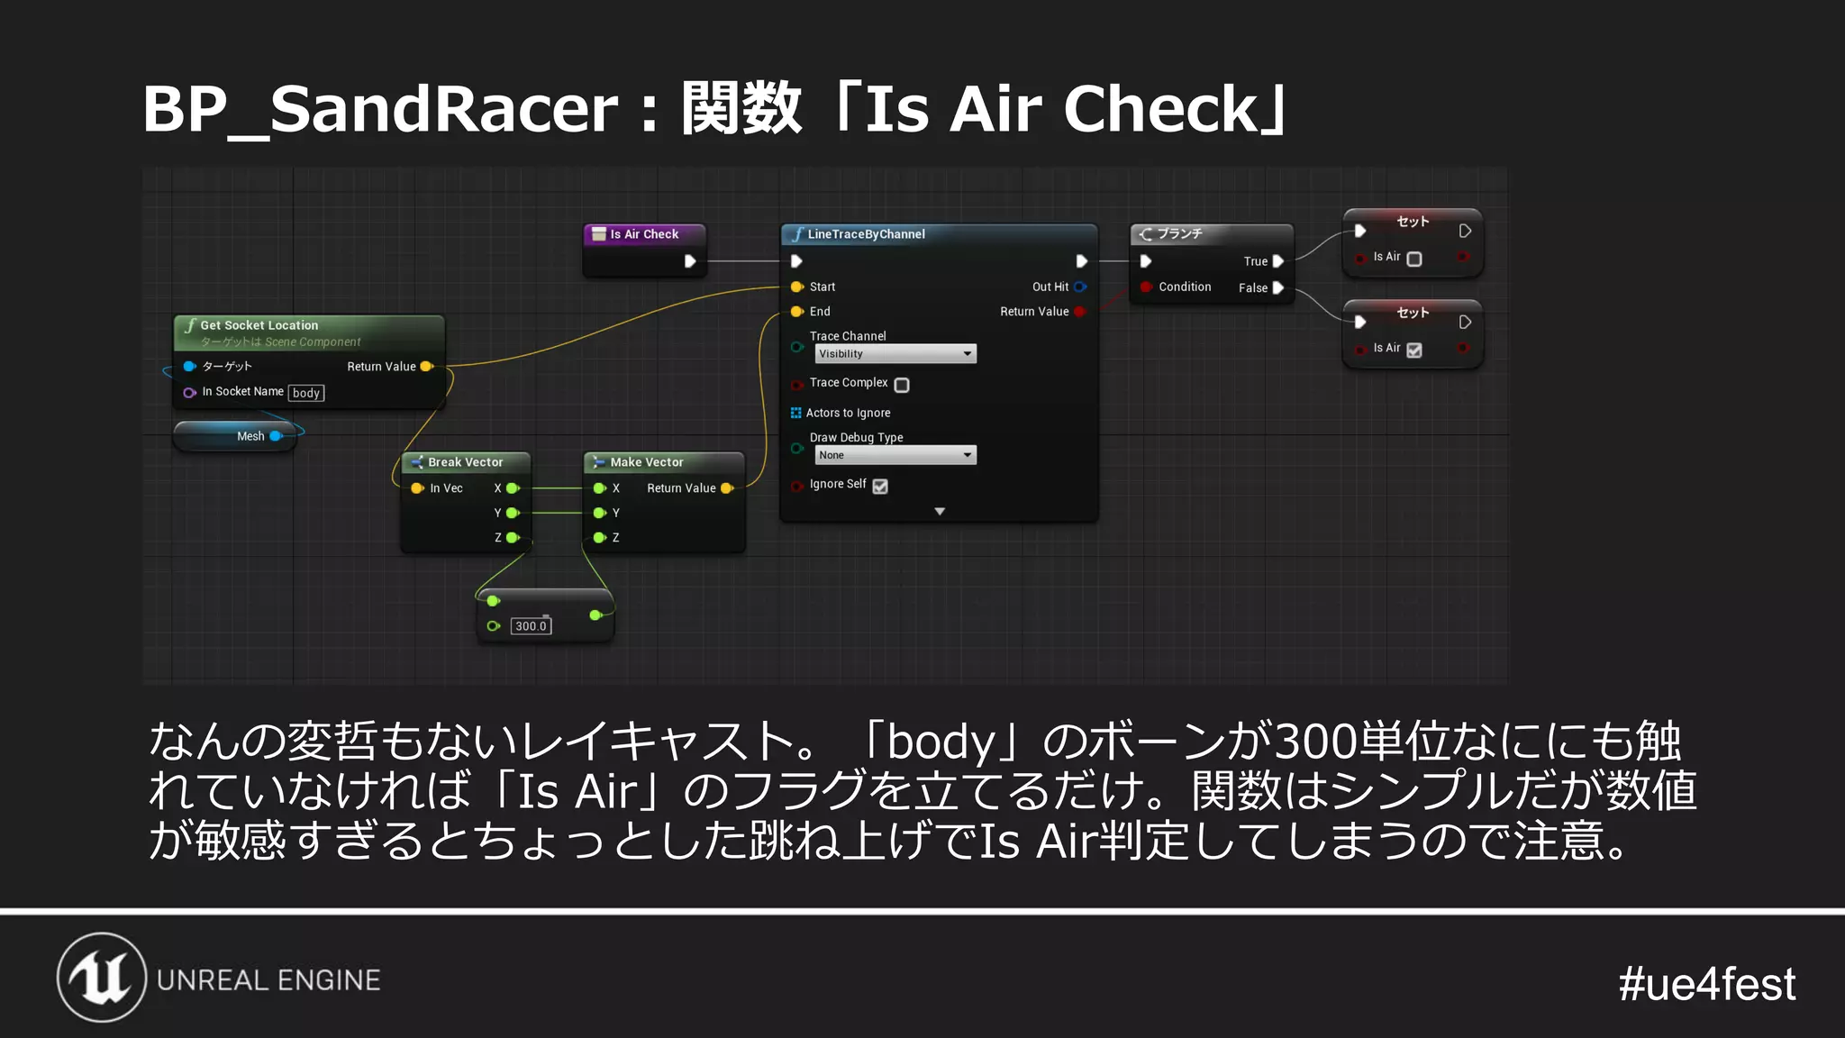Check Is Air in upper セット node
The height and width of the screenshot is (1038, 1845).
[x=1414, y=259]
